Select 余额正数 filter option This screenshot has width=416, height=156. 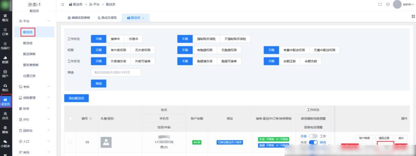[x=290, y=61]
